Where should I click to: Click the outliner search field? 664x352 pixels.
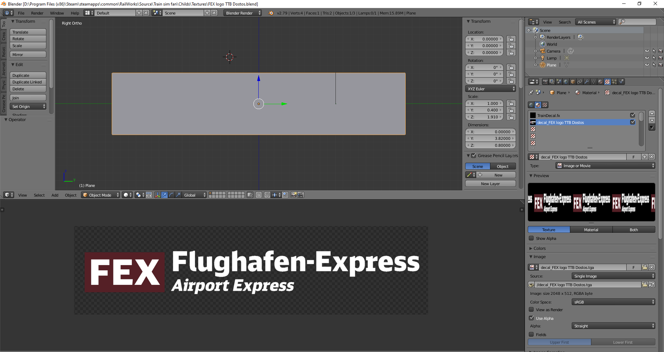[637, 22]
